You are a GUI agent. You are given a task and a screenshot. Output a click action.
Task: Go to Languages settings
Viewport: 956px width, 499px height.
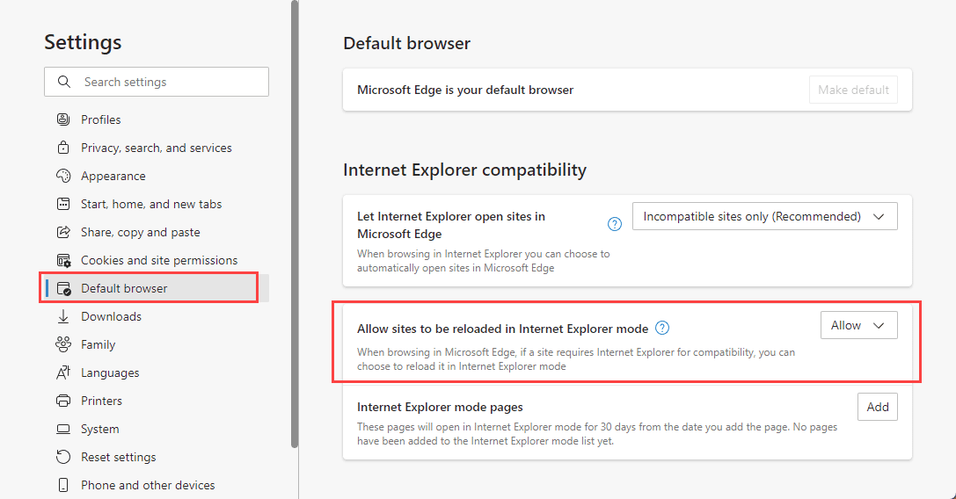[110, 372]
